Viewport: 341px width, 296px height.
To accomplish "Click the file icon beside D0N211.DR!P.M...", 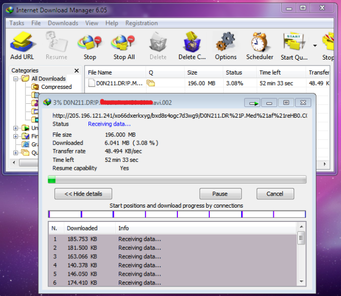I will (92, 83).
